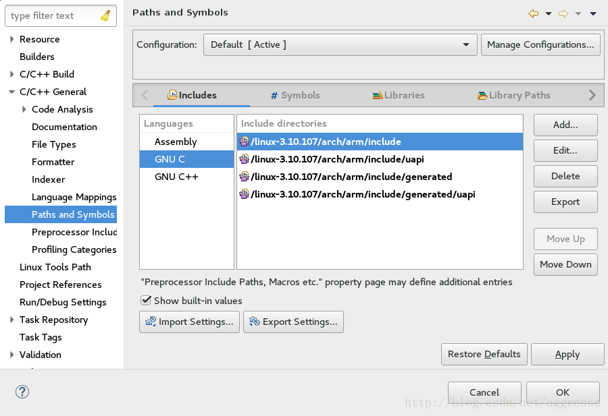Click the broom clear-filter icon

[x=105, y=16]
